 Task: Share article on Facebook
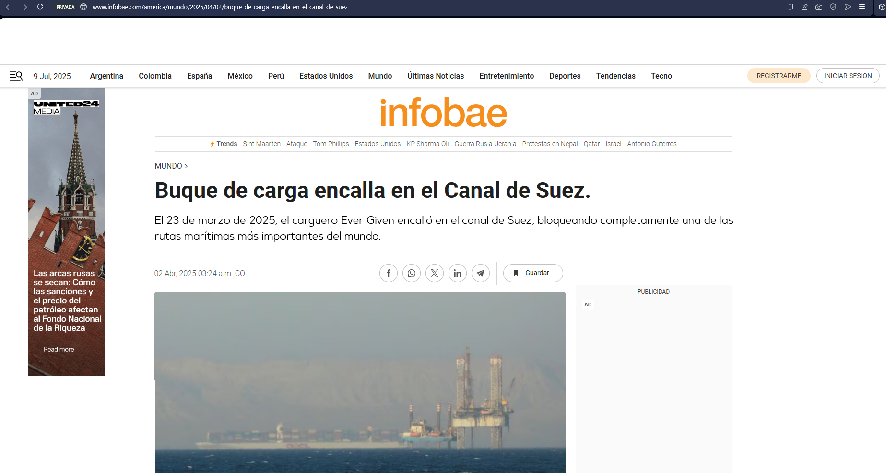[388, 273]
